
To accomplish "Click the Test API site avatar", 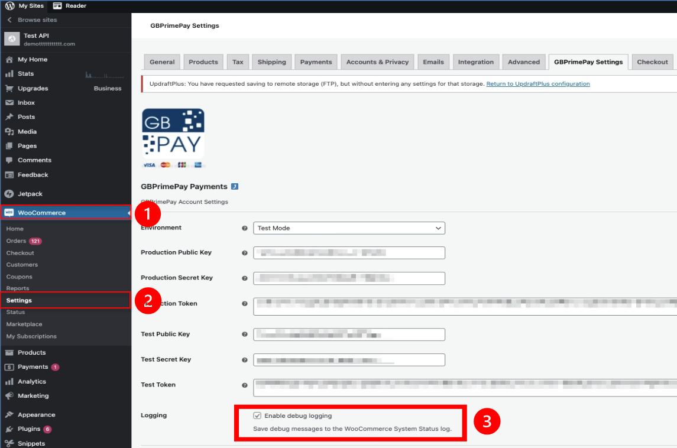I will tap(12, 39).
